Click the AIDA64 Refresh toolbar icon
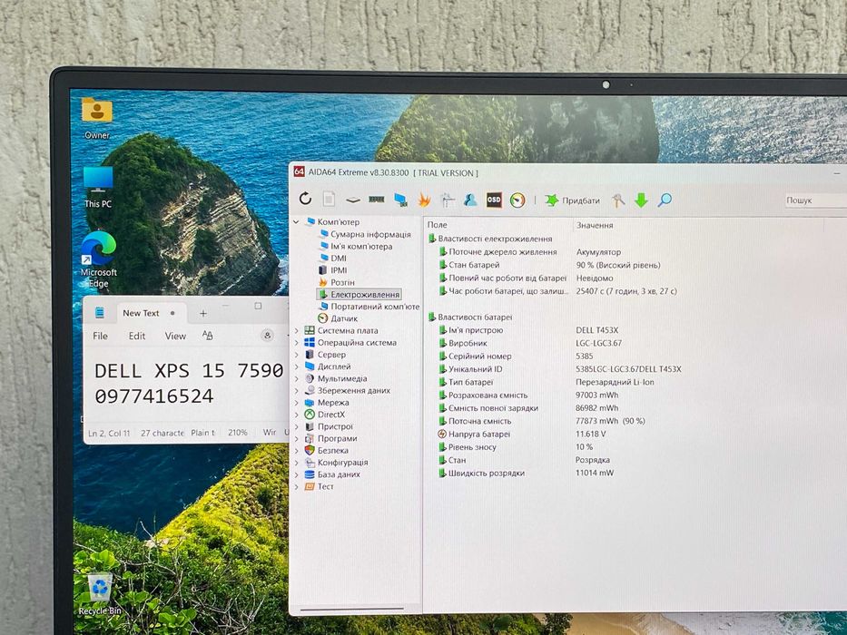This screenshot has height=635, width=847. tap(305, 199)
